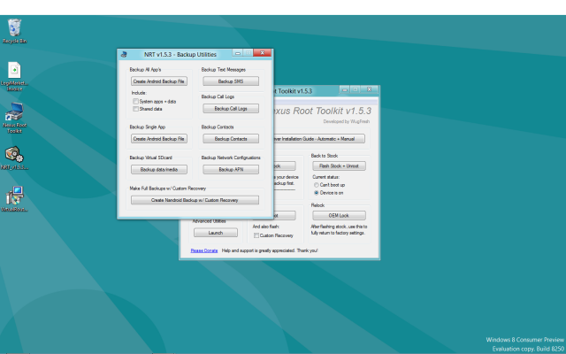Click the OEM Lock button

click(339, 215)
